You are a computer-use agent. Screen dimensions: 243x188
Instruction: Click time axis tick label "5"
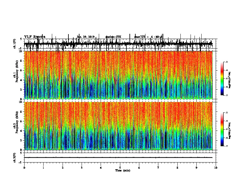tap(120, 168)
